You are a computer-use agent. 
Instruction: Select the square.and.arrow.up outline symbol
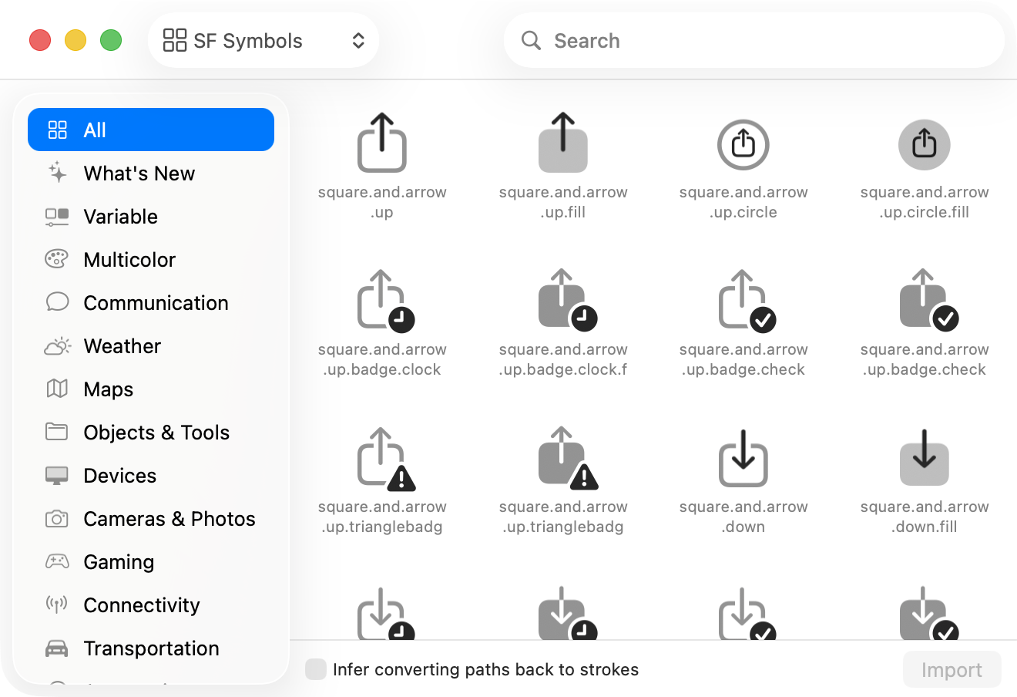(x=382, y=143)
